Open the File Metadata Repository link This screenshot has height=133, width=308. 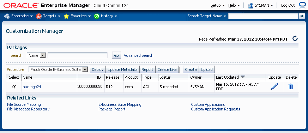click(28, 109)
